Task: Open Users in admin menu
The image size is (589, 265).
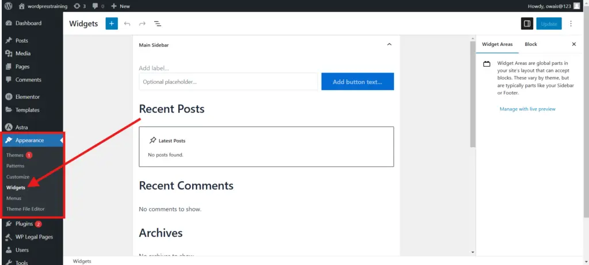Action: point(32,250)
